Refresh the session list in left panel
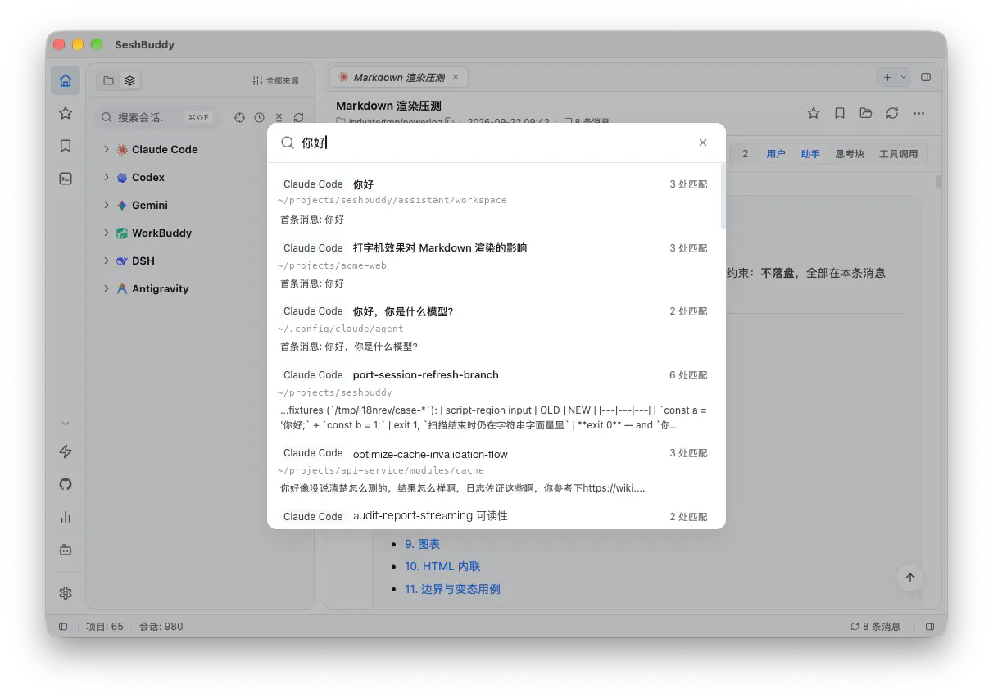This screenshot has height=698, width=993. pos(298,117)
